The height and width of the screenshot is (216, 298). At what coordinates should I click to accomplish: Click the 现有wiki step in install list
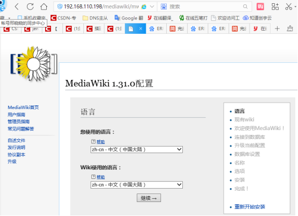(x=244, y=120)
